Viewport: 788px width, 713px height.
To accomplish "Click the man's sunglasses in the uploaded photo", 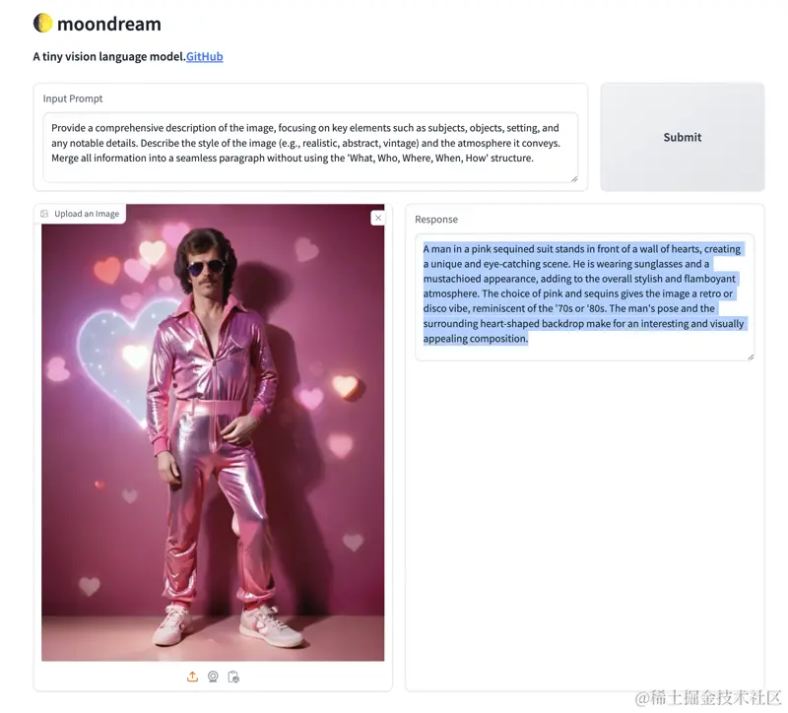I will 206,267.
